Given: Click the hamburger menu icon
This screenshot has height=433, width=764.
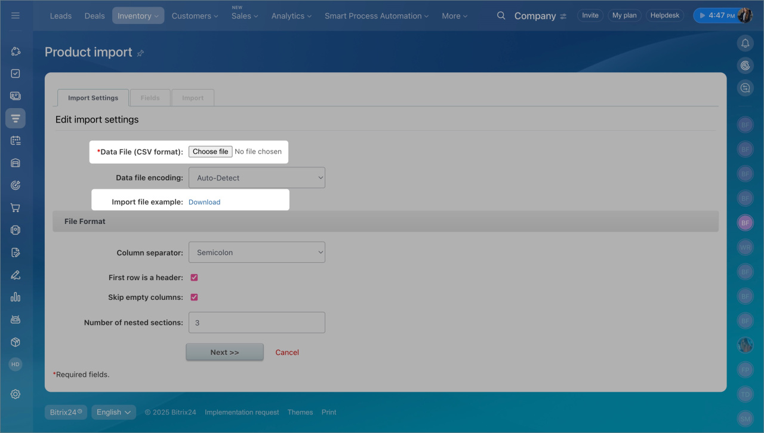Looking at the screenshot, I should pos(16,16).
